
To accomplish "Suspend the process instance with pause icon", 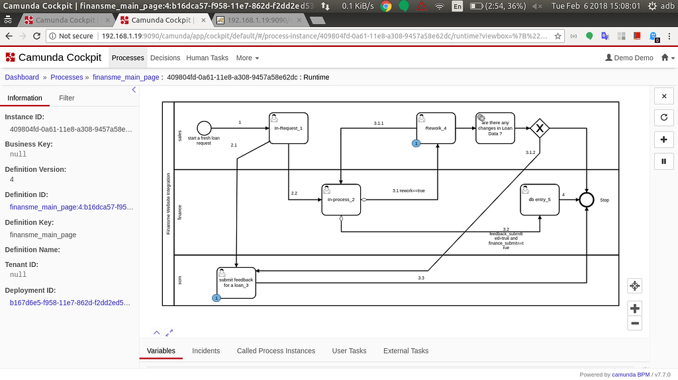I will 663,161.
